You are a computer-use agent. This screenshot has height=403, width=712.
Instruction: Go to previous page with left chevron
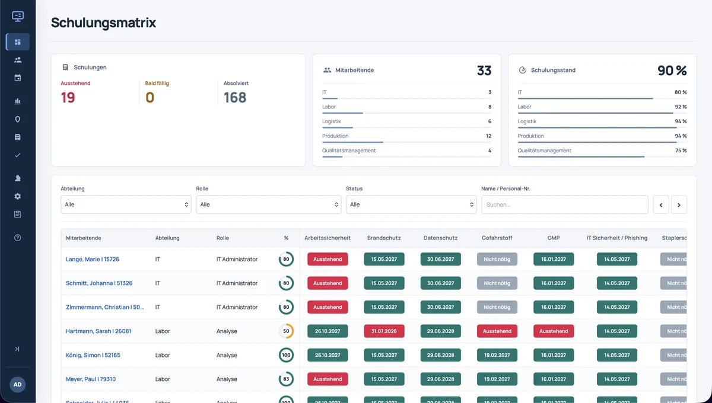(661, 204)
